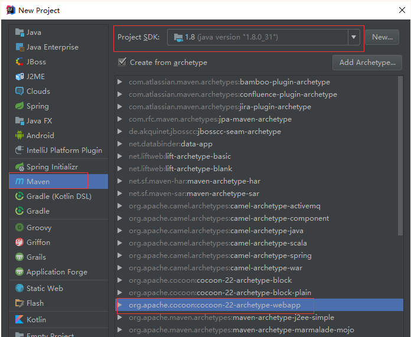The width and height of the screenshot is (411, 337).
Task: Select maven-archetype-sar archetype
Action: click(194, 194)
